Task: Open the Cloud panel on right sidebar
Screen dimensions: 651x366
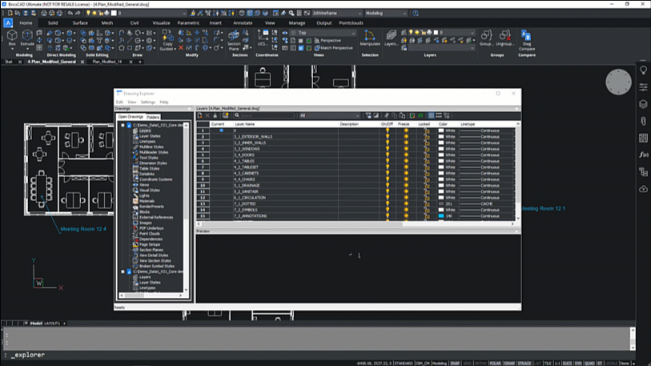Action: point(643,189)
